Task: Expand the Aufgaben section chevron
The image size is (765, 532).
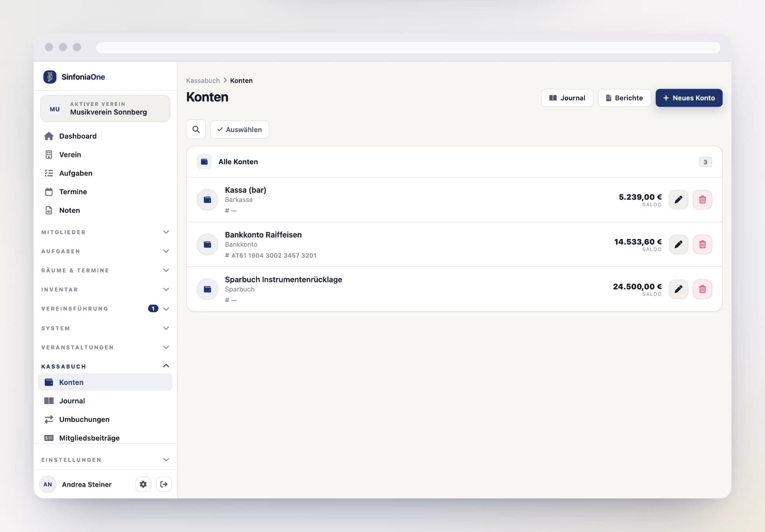Action: (166, 251)
